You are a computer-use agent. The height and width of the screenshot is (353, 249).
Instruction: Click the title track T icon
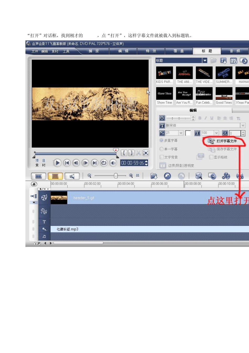pyautogui.click(x=44, y=222)
